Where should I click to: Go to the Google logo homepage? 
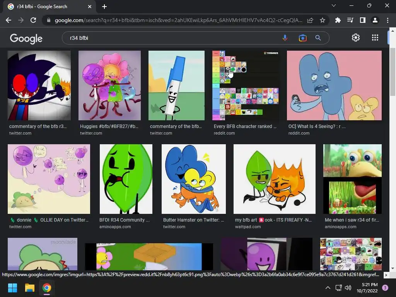[x=26, y=38]
